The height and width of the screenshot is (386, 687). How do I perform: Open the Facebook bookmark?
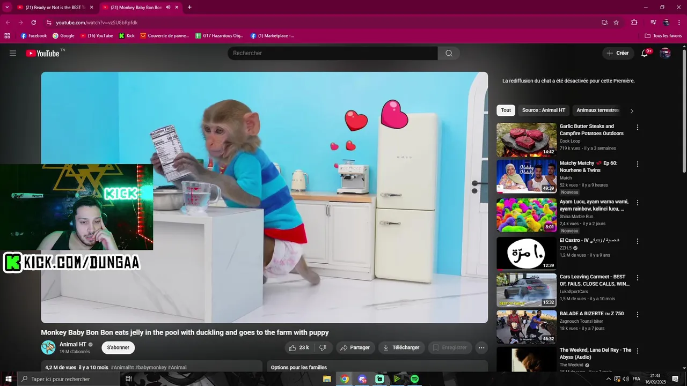click(34, 36)
